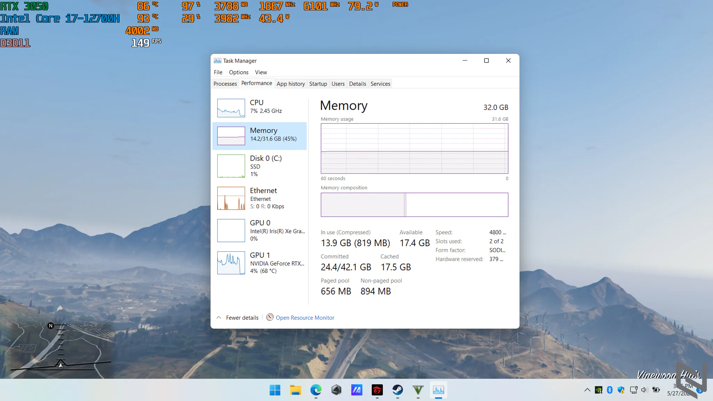The width and height of the screenshot is (713, 401).
Task: Select Memory in the performance sidebar
Action: pyautogui.click(x=259, y=136)
